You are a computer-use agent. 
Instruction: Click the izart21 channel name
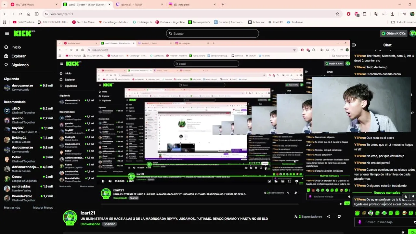(x=88, y=213)
